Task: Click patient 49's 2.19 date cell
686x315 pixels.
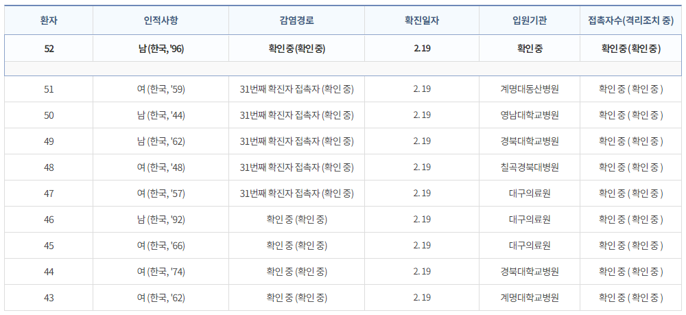Action: pyautogui.click(x=422, y=141)
